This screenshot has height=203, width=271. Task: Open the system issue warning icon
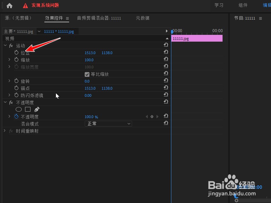point(25,6)
